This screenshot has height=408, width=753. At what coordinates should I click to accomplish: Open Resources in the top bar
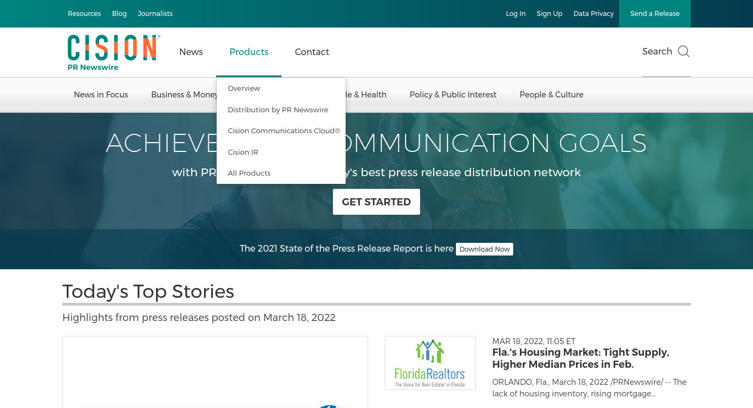84,14
